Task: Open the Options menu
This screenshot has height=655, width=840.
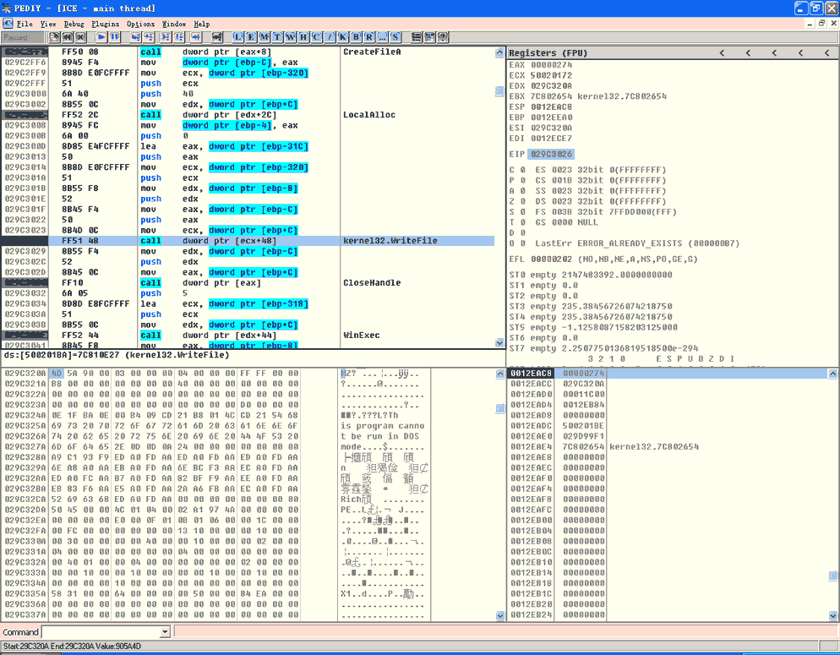Action: pos(141,25)
